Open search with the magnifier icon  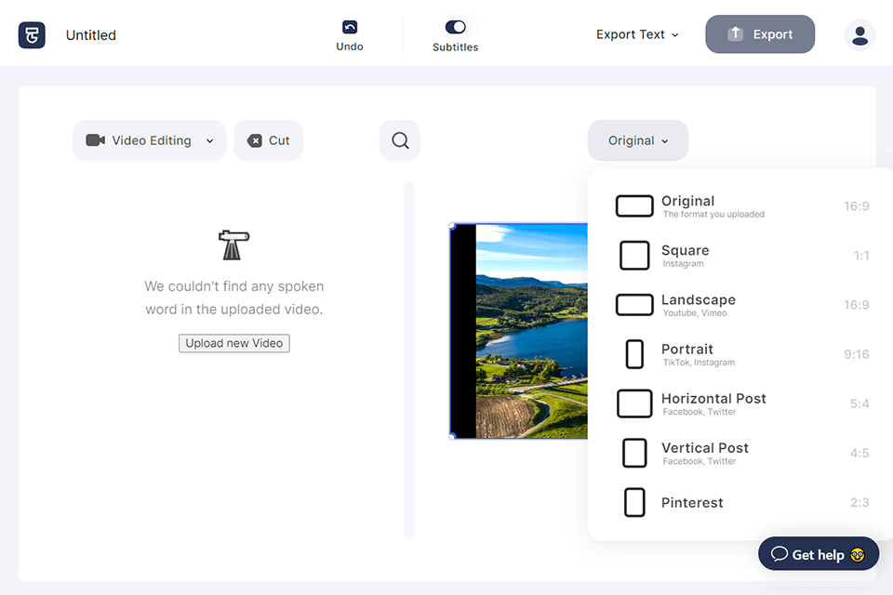click(400, 140)
